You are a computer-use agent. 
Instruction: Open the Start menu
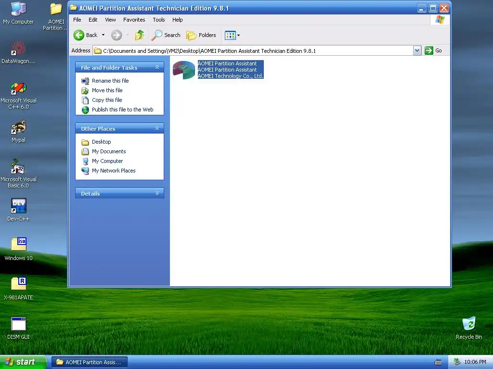point(23,362)
